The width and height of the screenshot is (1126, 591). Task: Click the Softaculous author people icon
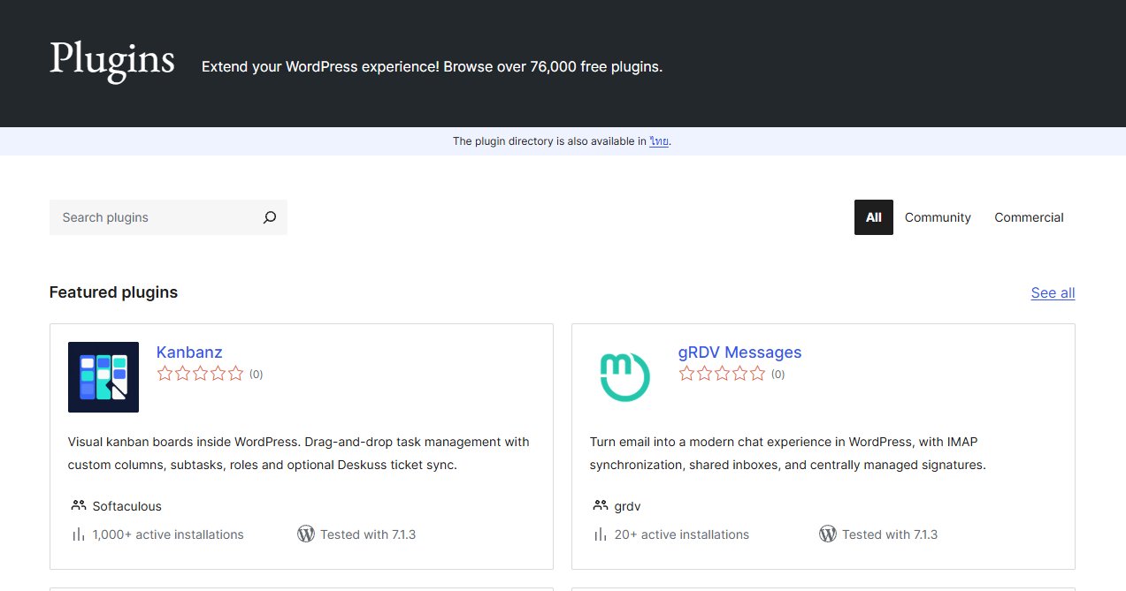78,506
